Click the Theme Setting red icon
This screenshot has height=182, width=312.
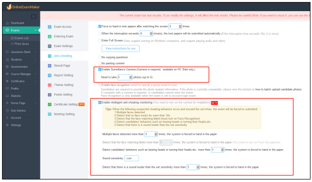[50, 85]
